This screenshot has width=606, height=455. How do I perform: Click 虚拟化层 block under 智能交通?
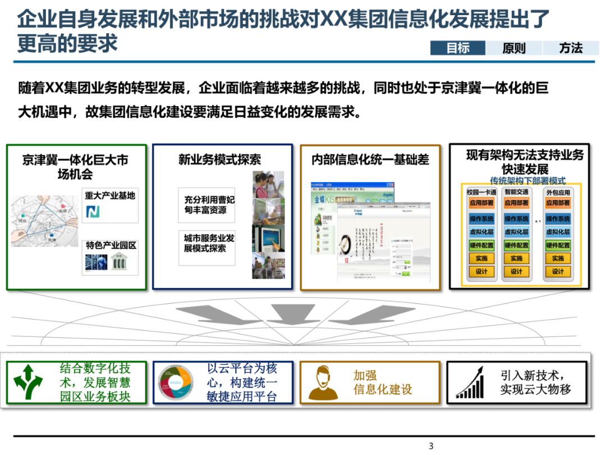coord(516,232)
